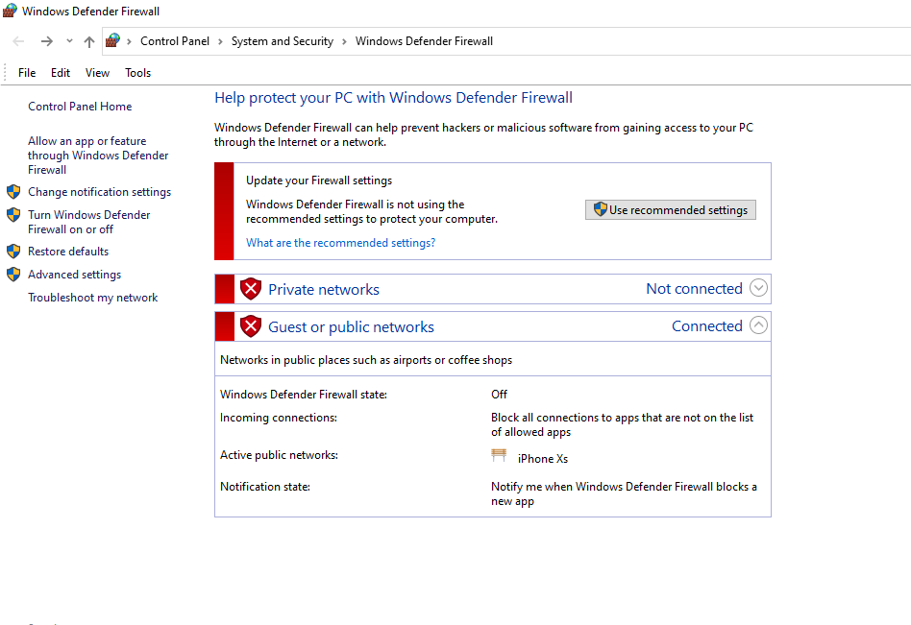The width and height of the screenshot is (911, 625).
Task: Click the shield icon beside Advanced settings
Action: [x=13, y=274]
